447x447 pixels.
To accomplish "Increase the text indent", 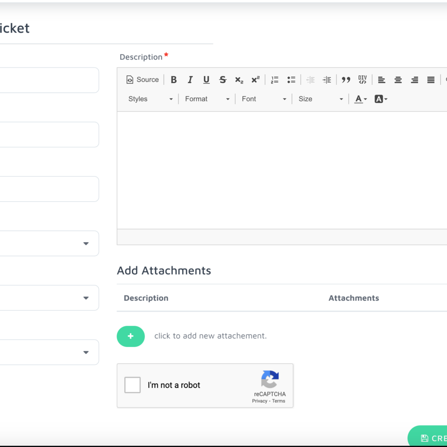I will coord(327,80).
